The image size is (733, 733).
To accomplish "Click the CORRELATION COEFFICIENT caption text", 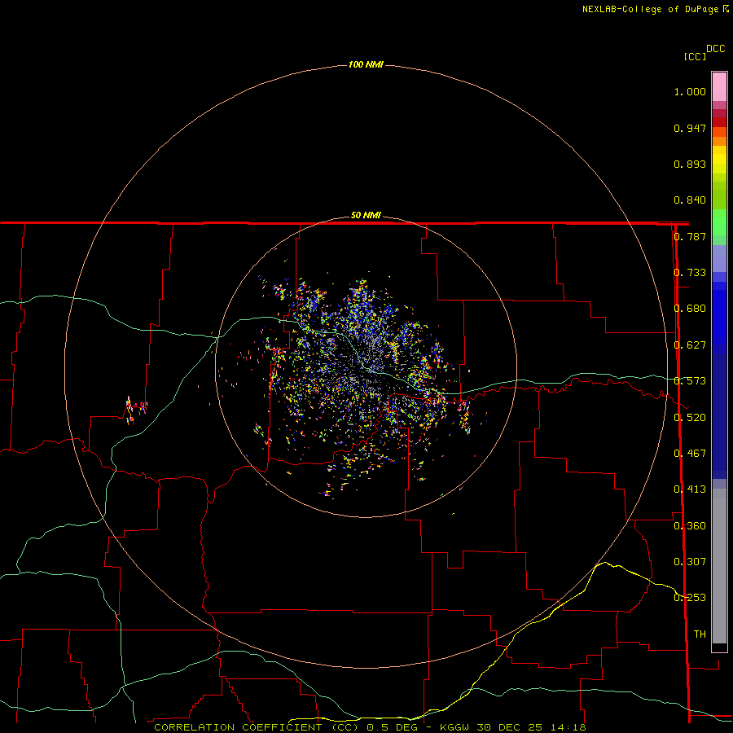I will pos(238,727).
